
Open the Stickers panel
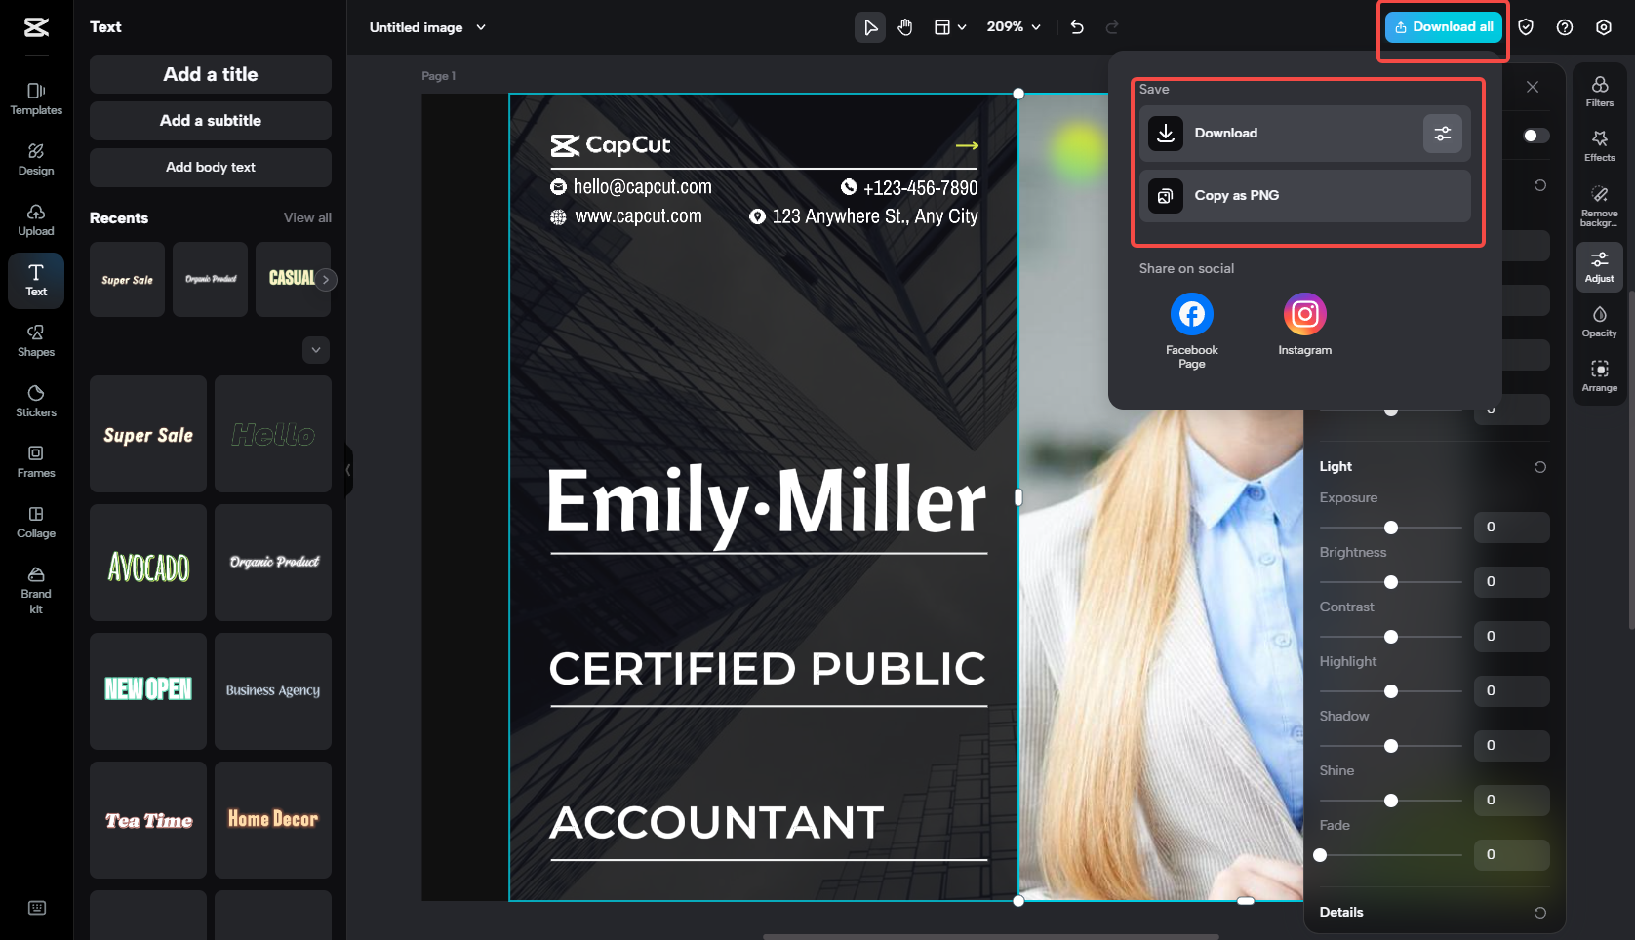[35, 400]
